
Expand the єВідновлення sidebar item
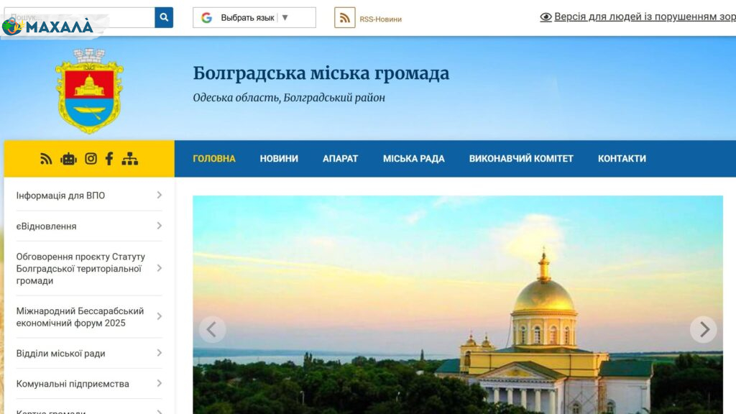(89, 226)
